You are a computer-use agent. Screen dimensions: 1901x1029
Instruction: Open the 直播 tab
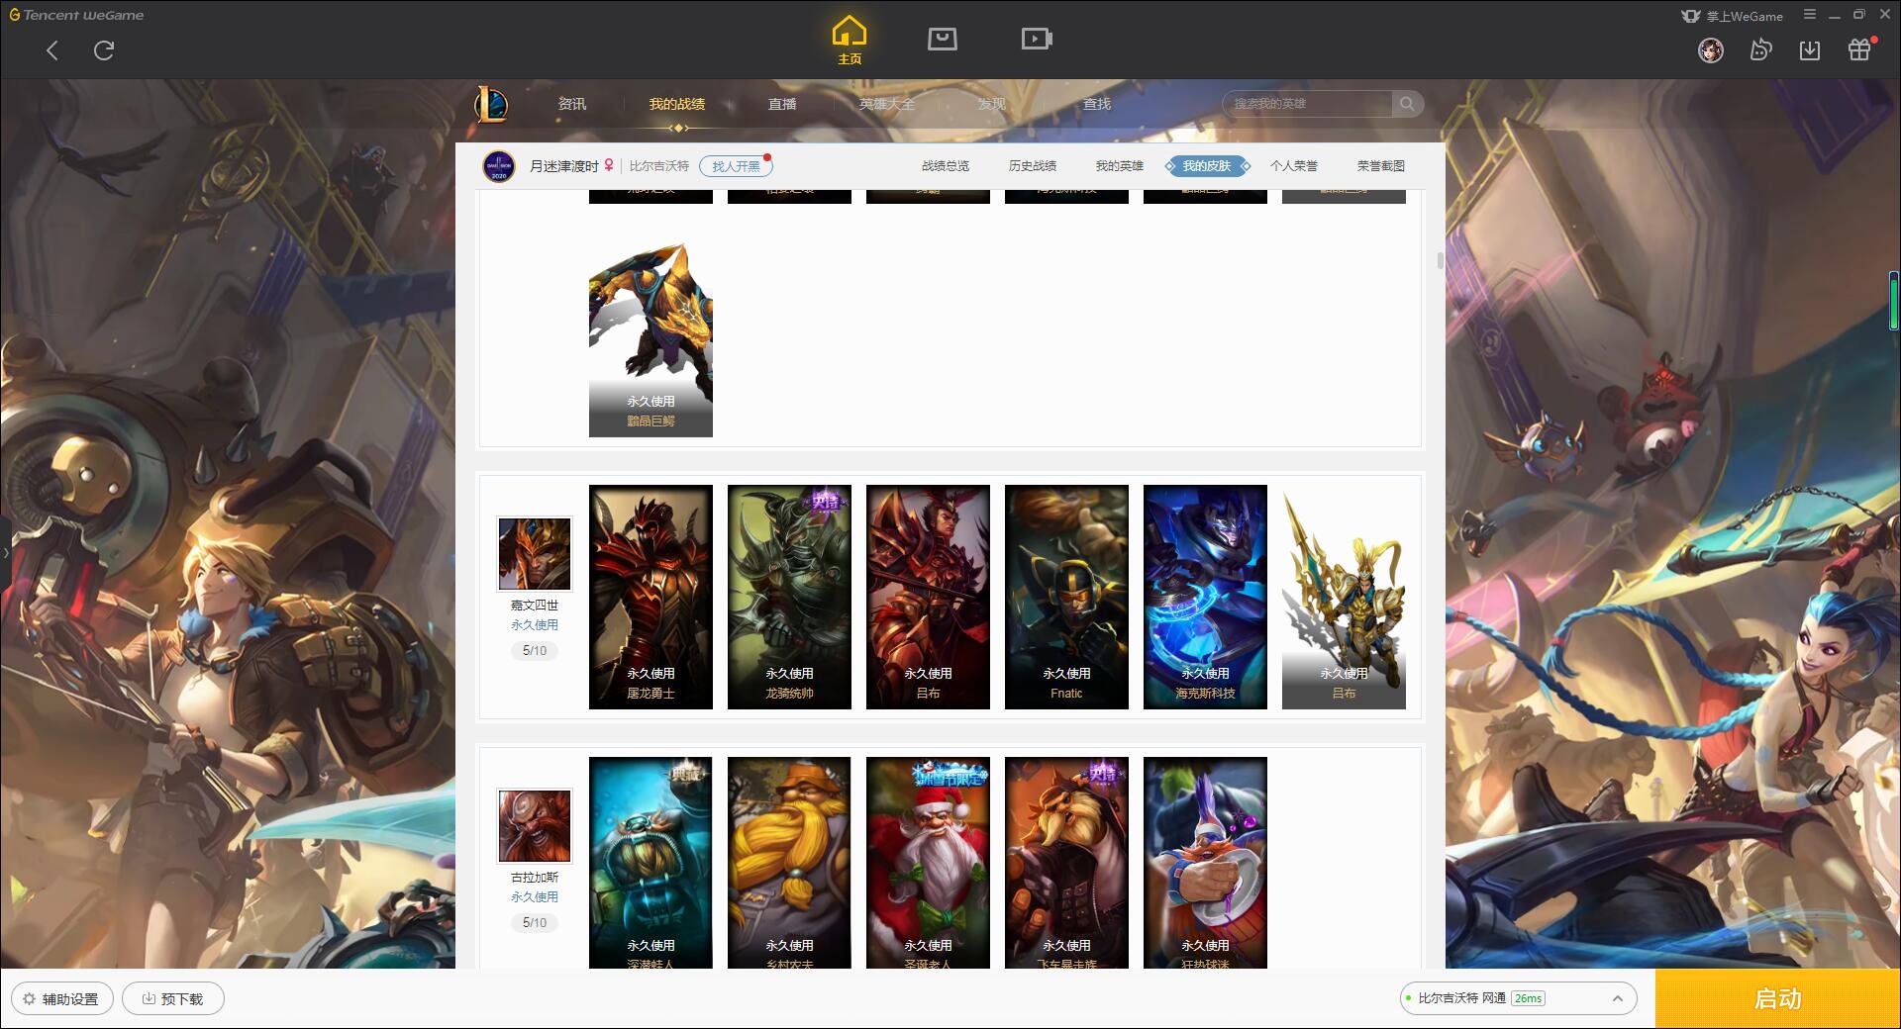(x=782, y=104)
